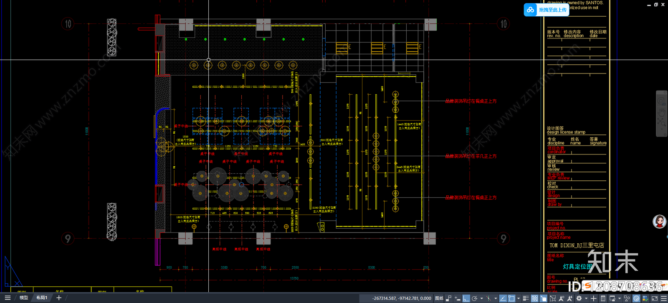668x303 pixels.
Task: Open Workspace Switching gear icon
Action: pos(579,298)
